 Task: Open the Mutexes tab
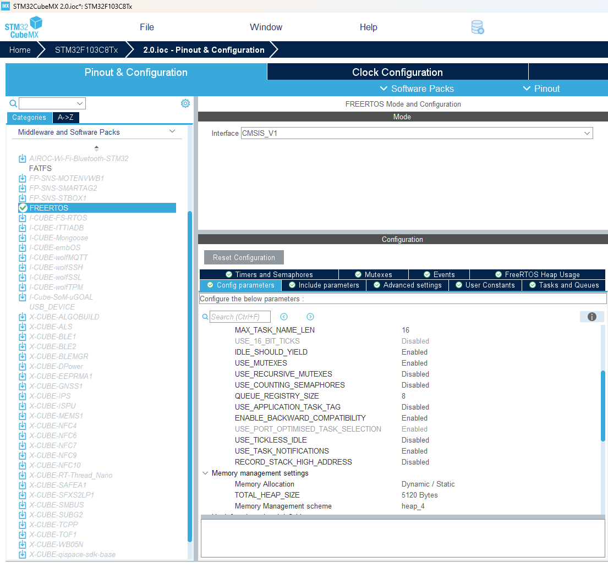click(374, 274)
